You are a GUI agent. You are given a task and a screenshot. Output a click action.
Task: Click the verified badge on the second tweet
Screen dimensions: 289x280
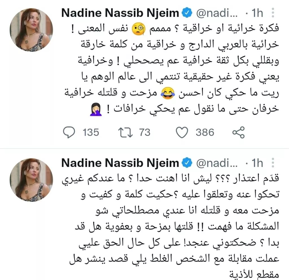pos(186,163)
